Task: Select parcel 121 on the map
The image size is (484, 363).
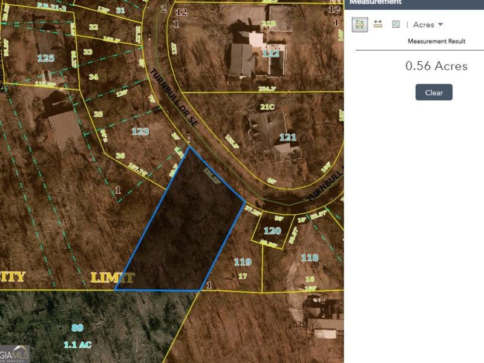Action: 288,137
